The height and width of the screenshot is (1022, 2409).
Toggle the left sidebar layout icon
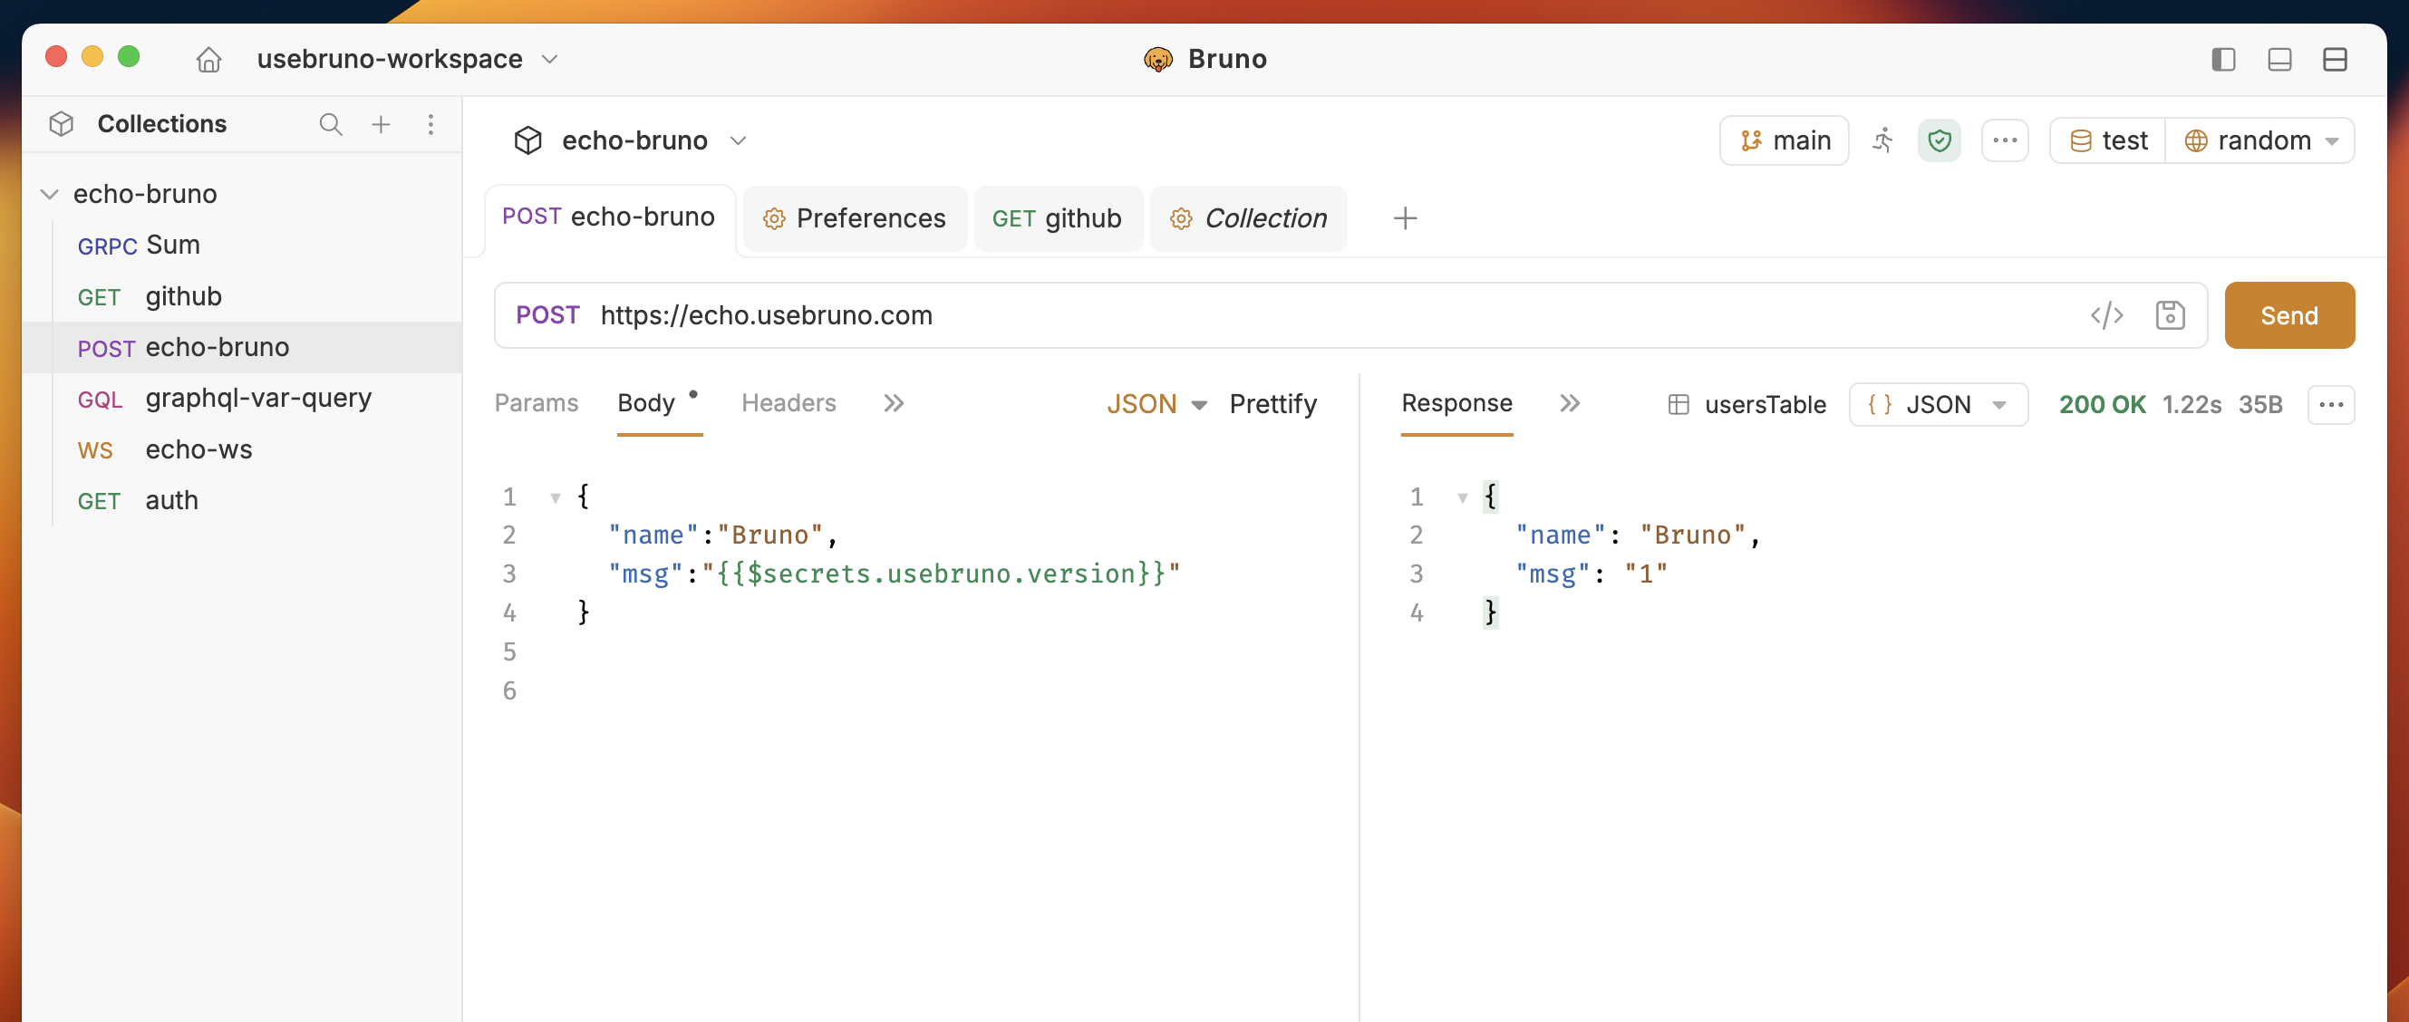point(2223,60)
